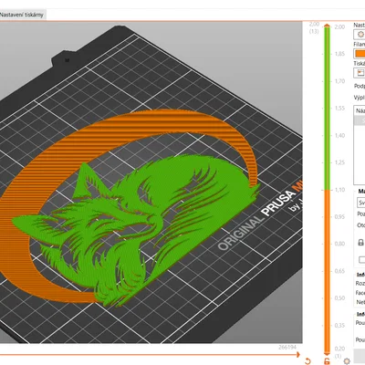Click the printer preset icon
365x365 pixels.
point(360,73)
